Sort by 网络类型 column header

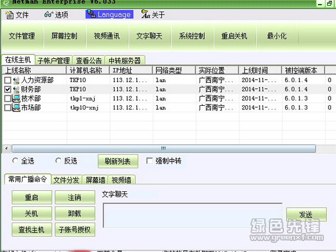pyautogui.click(x=174, y=71)
